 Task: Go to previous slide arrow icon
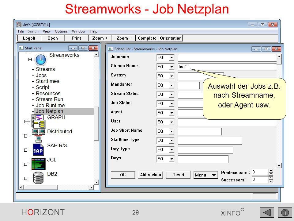click(267, 213)
